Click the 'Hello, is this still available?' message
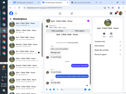 pos(59,49)
